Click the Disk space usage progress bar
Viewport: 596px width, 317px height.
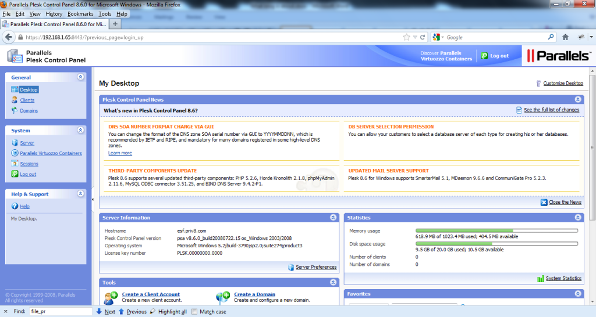click(x=496, y=243)
